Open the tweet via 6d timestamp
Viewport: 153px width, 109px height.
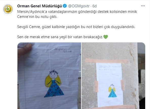(x=94, y=6)
